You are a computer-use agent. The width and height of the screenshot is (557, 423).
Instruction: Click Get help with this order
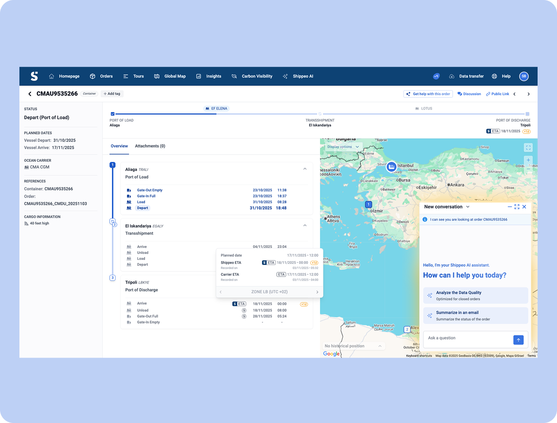428,94
